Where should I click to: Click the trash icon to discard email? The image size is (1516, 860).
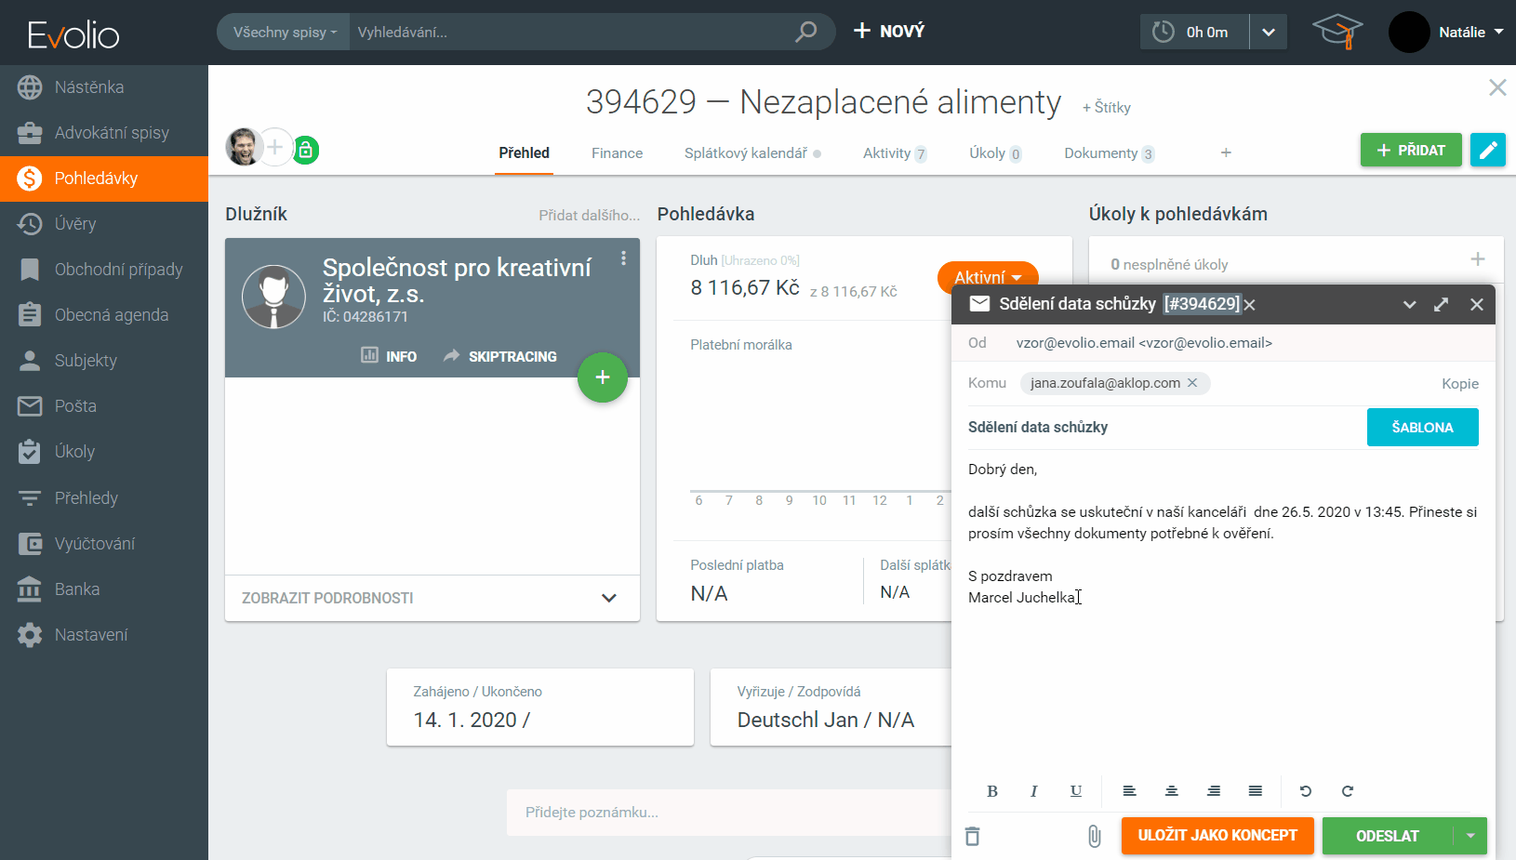pyautogui.click(x=972, y=836)
